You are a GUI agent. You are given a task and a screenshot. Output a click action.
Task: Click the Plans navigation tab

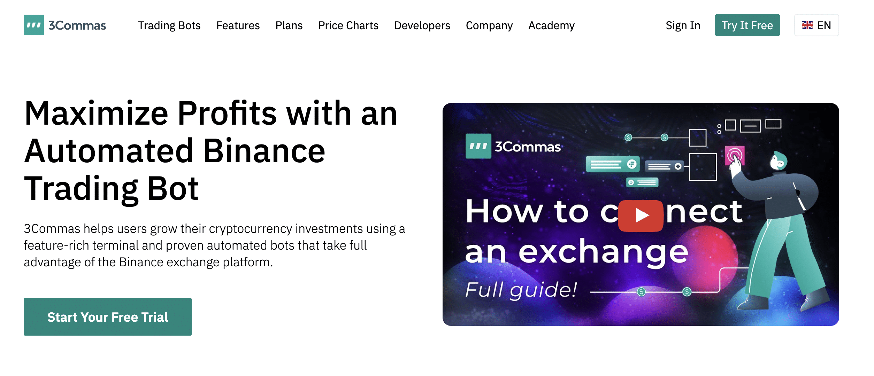(x=289, y=25)
